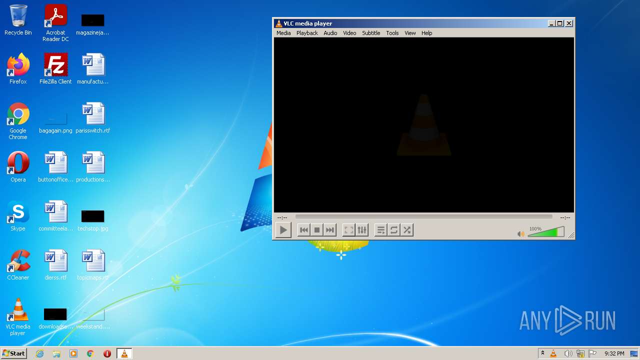Open Windows Explorer from taskbar
Image resolution: width=640 pixels, height=360 pixels.
(56, 353)
